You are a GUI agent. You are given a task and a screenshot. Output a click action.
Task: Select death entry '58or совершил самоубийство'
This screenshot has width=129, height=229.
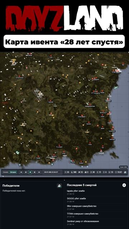(x=82, y=206)
